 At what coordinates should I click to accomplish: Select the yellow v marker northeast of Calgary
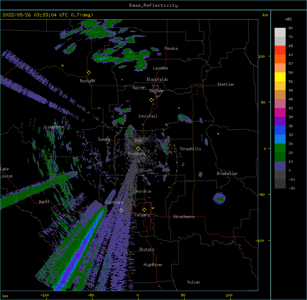[153, 208]
